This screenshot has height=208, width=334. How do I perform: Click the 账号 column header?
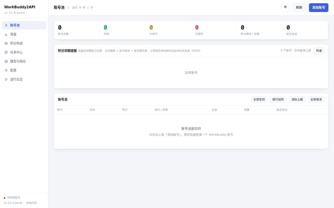pyautogui.click(x=60, y=110)
